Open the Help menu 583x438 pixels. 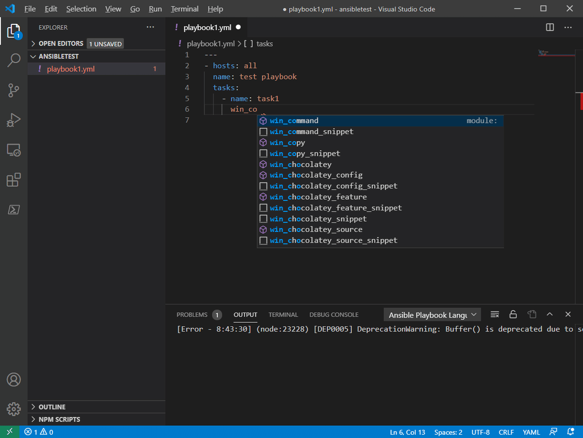tap(215, 9)
